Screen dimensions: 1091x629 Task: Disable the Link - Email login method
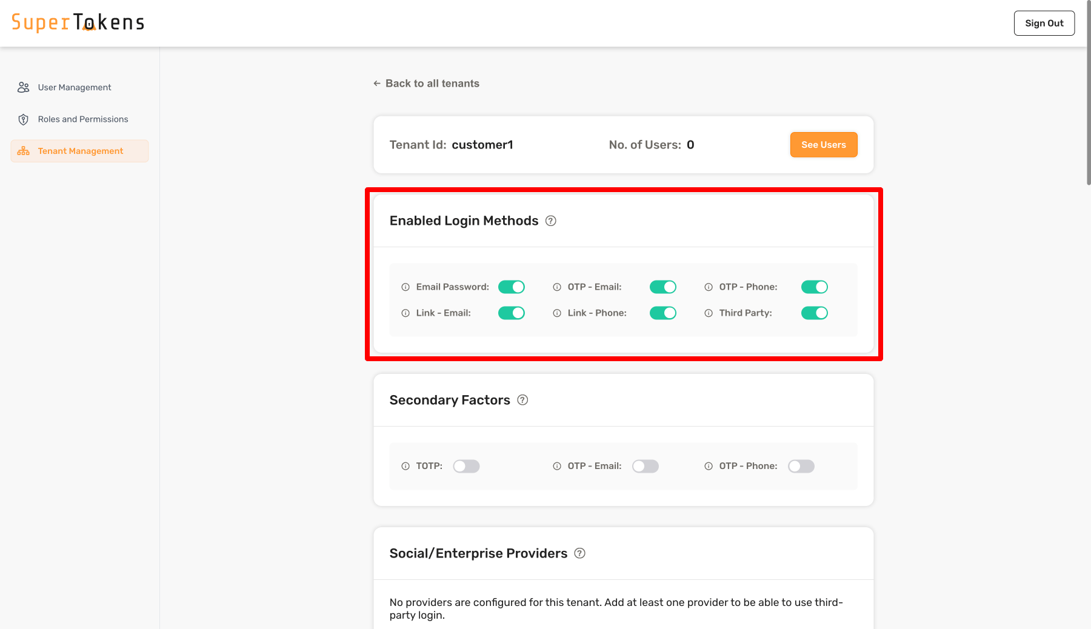(x=512, y=313)
